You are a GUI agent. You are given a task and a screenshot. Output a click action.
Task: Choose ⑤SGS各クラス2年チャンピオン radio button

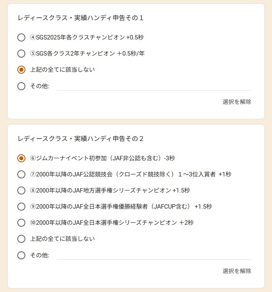pyautogui.click(x=21, y=54)
